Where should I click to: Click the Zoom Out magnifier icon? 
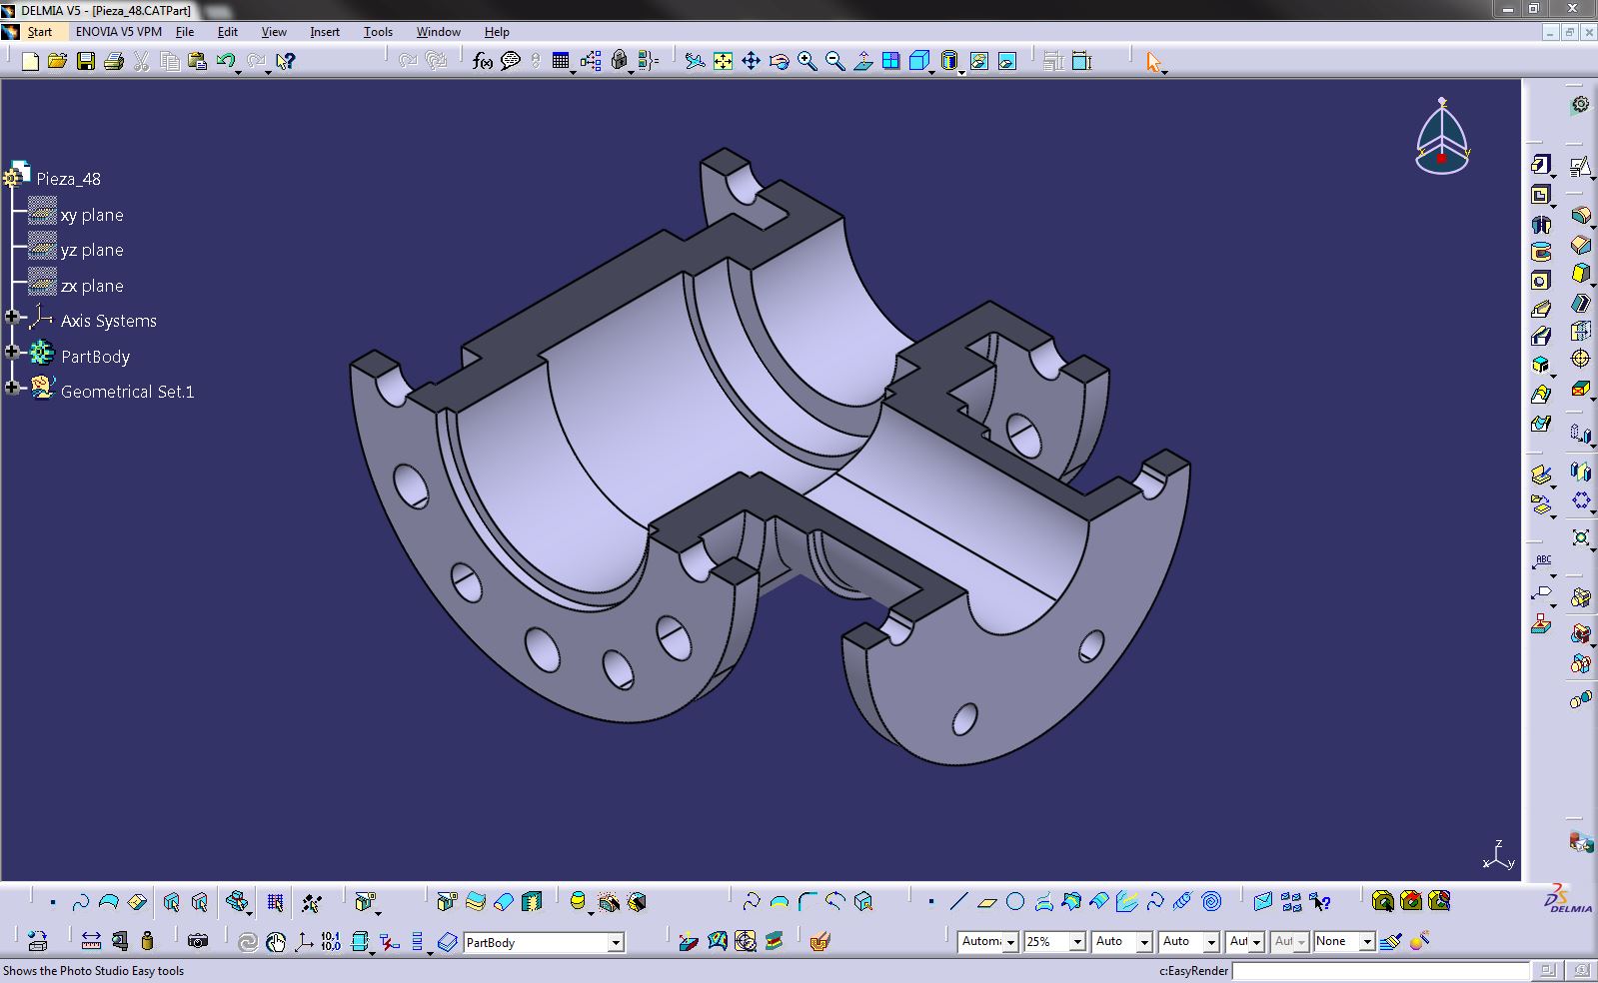834,61
